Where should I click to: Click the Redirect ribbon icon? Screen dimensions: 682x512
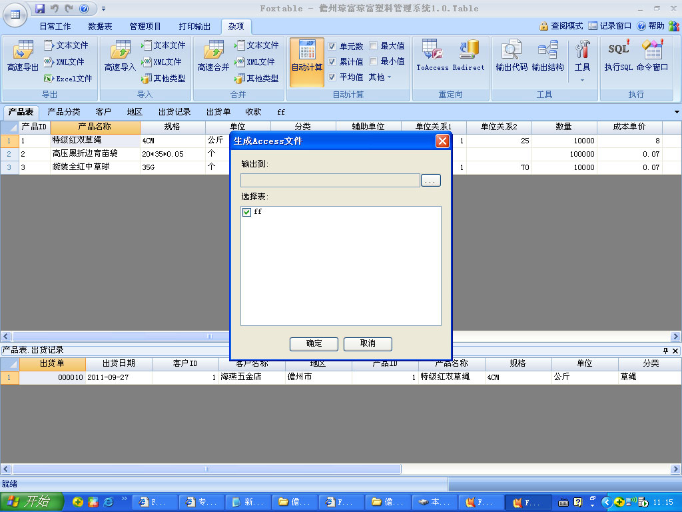468,56
